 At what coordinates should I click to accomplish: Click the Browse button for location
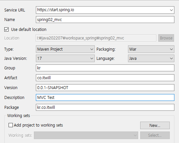(166, 38)
